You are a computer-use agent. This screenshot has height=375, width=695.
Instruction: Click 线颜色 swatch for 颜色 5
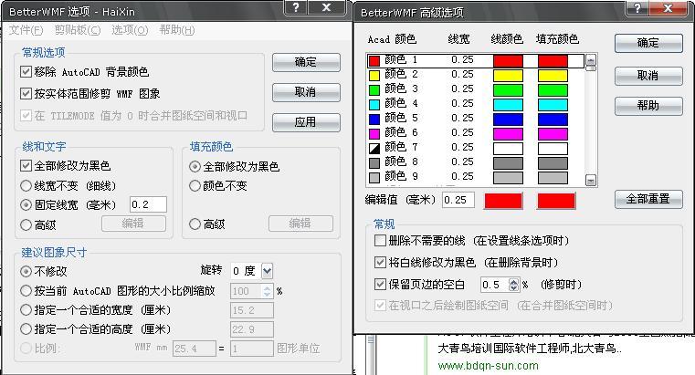coord(508,120)
